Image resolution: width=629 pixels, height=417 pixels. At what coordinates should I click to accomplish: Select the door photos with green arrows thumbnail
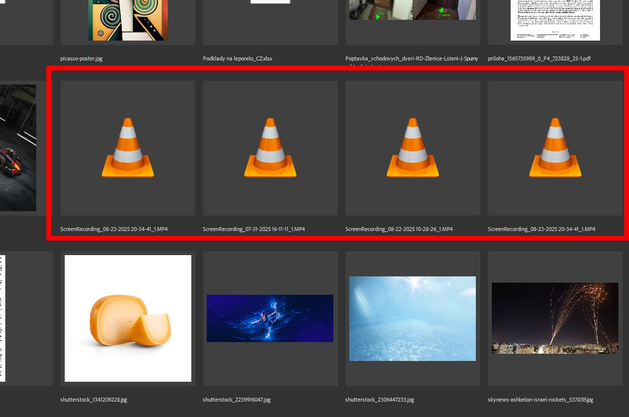(x=413, y=10)
